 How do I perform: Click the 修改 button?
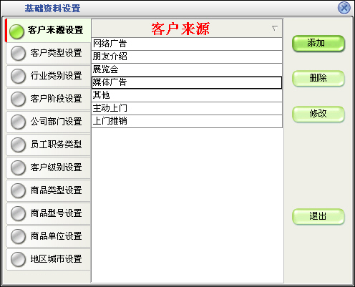pos(318,114)
